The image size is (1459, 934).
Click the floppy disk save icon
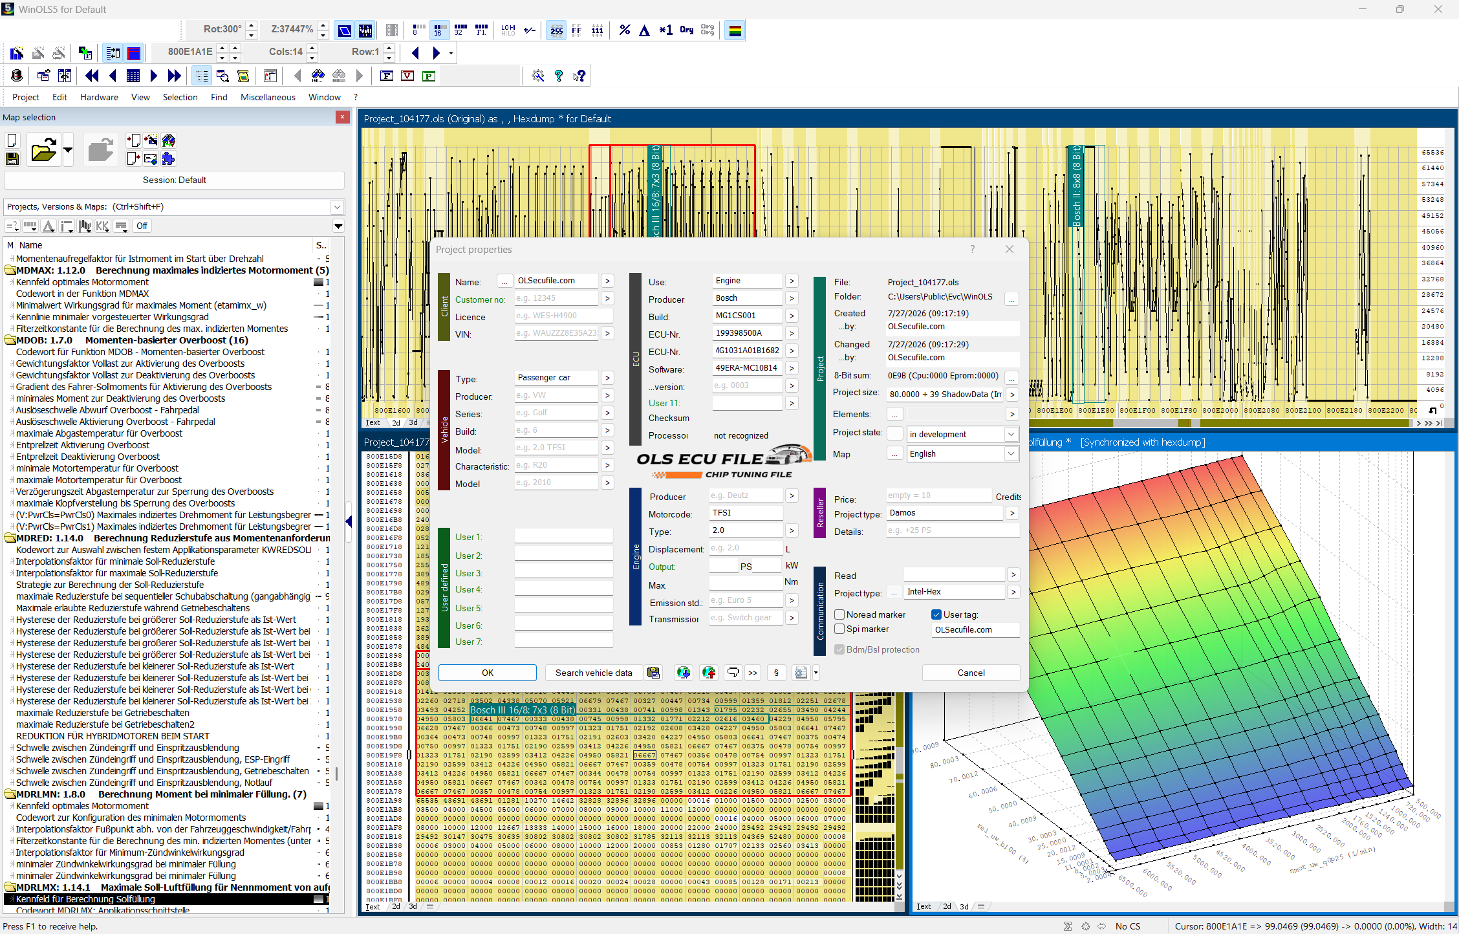[12, 159]
